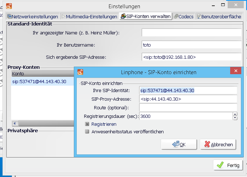The image size is (247, 177).
Task: Select the SIP-Konten verwalten tab
Action: click(146, 16)
